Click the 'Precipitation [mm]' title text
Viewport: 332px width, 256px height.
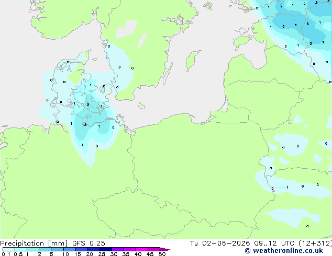pos(34,243)
